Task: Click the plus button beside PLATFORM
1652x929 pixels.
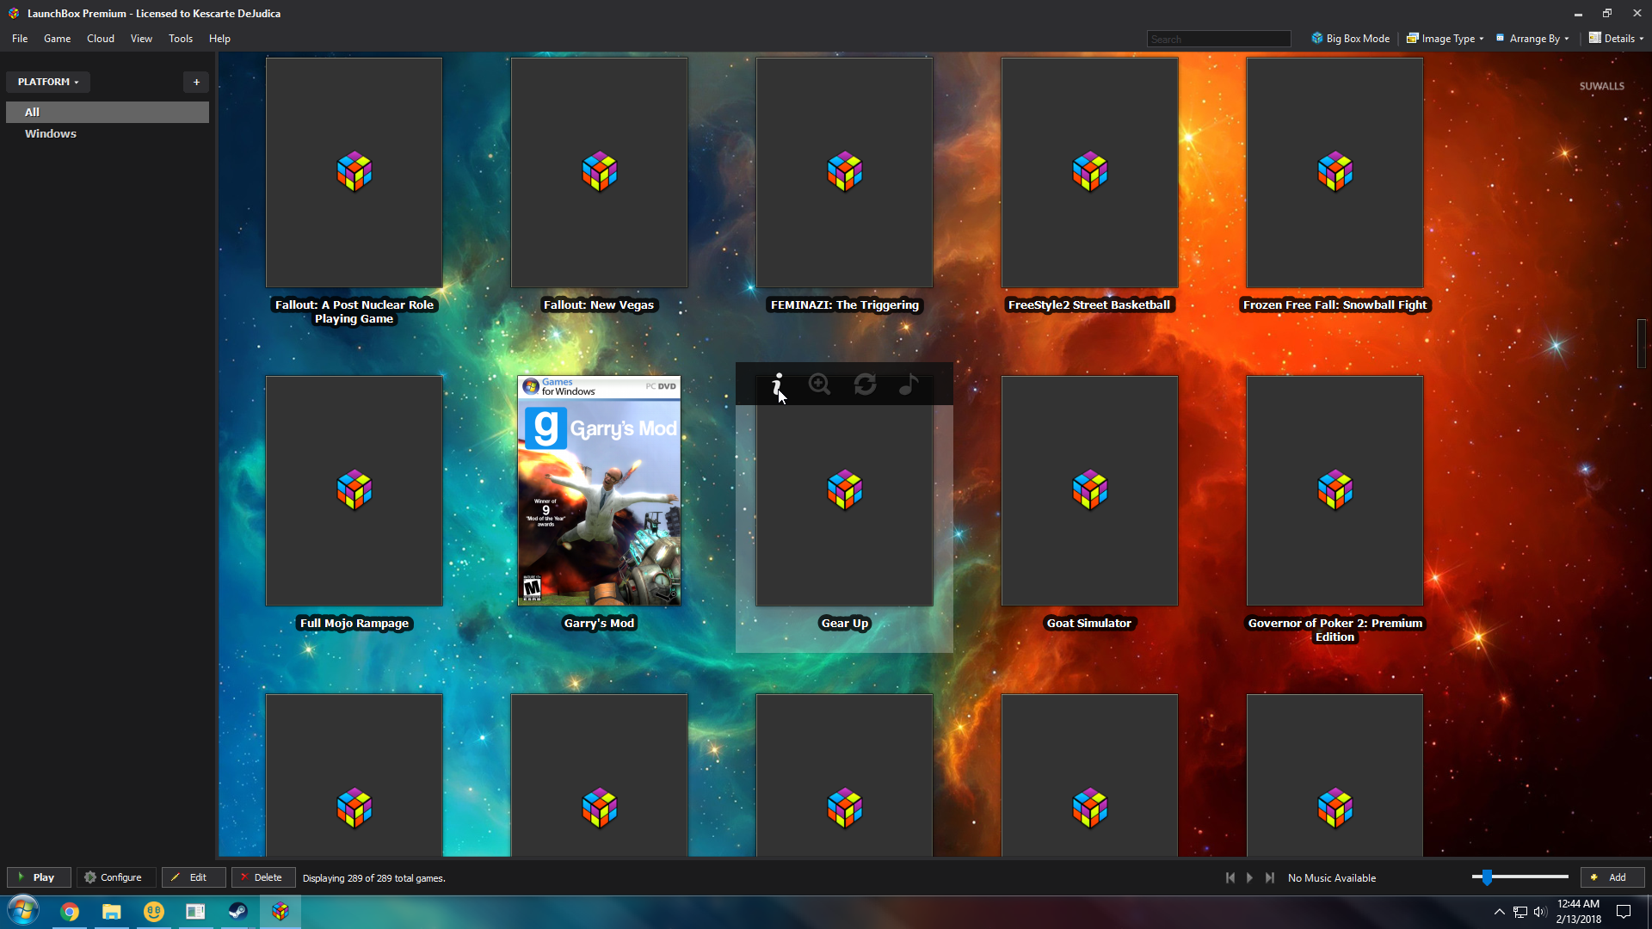Action: click(x=196, y=82)
